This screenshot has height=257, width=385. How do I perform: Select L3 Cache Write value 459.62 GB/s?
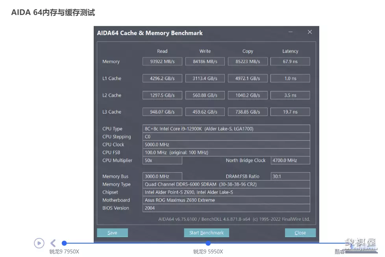pyautogui.click(x=205, y=112)
